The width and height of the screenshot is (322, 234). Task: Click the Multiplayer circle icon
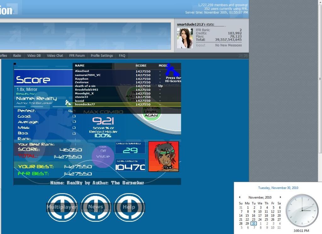[x=62, y=207]
